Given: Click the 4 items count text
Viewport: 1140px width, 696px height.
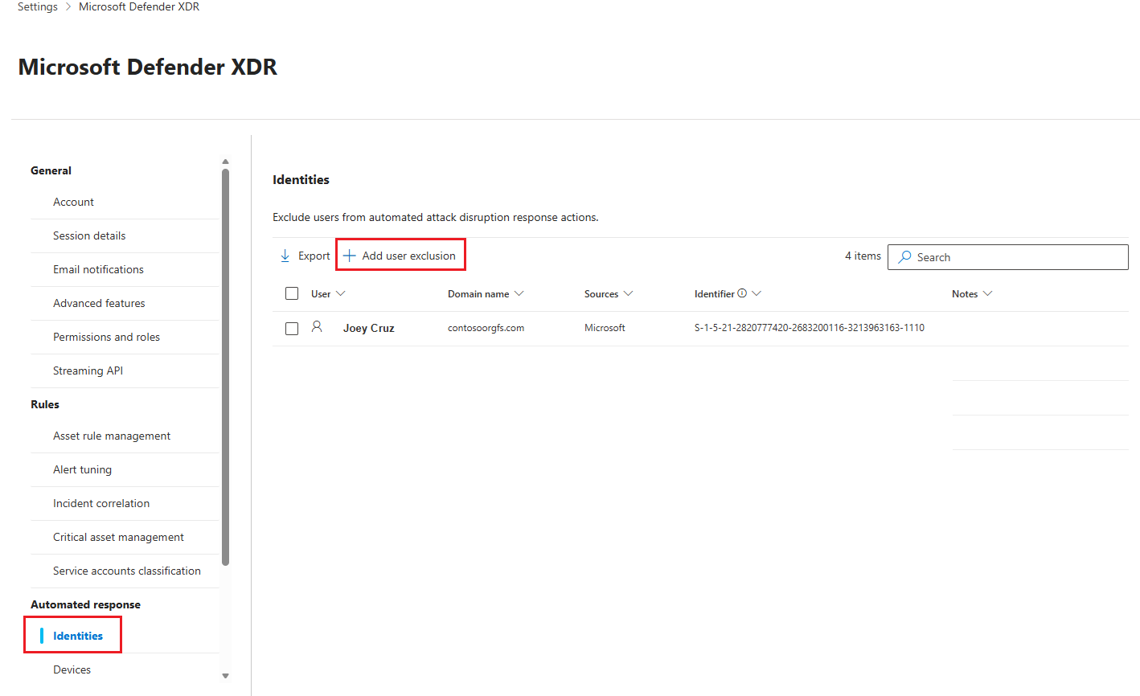Looking at the screenshot, I should [x=863, y=256].
